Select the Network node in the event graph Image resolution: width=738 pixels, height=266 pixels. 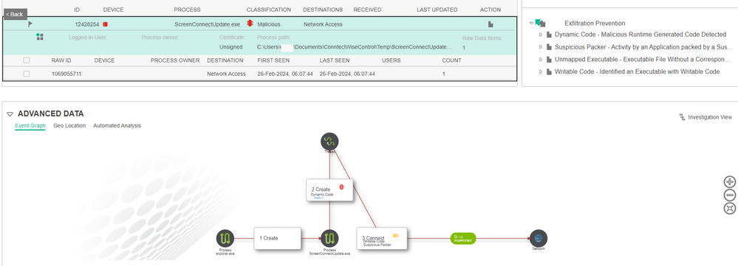point(539,238)
